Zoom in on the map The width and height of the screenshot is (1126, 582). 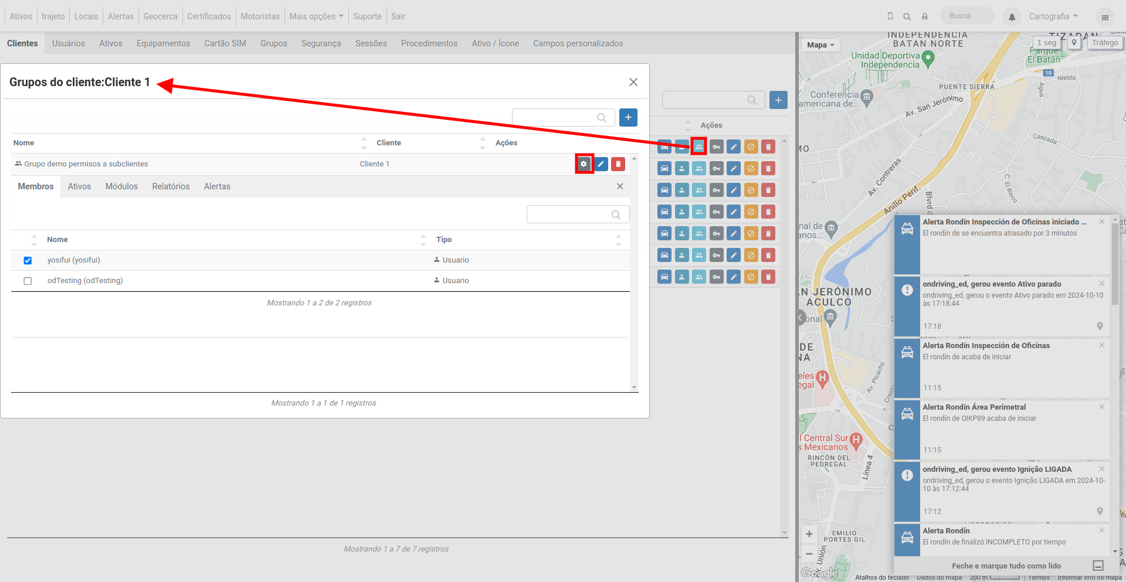coord(809,534)
